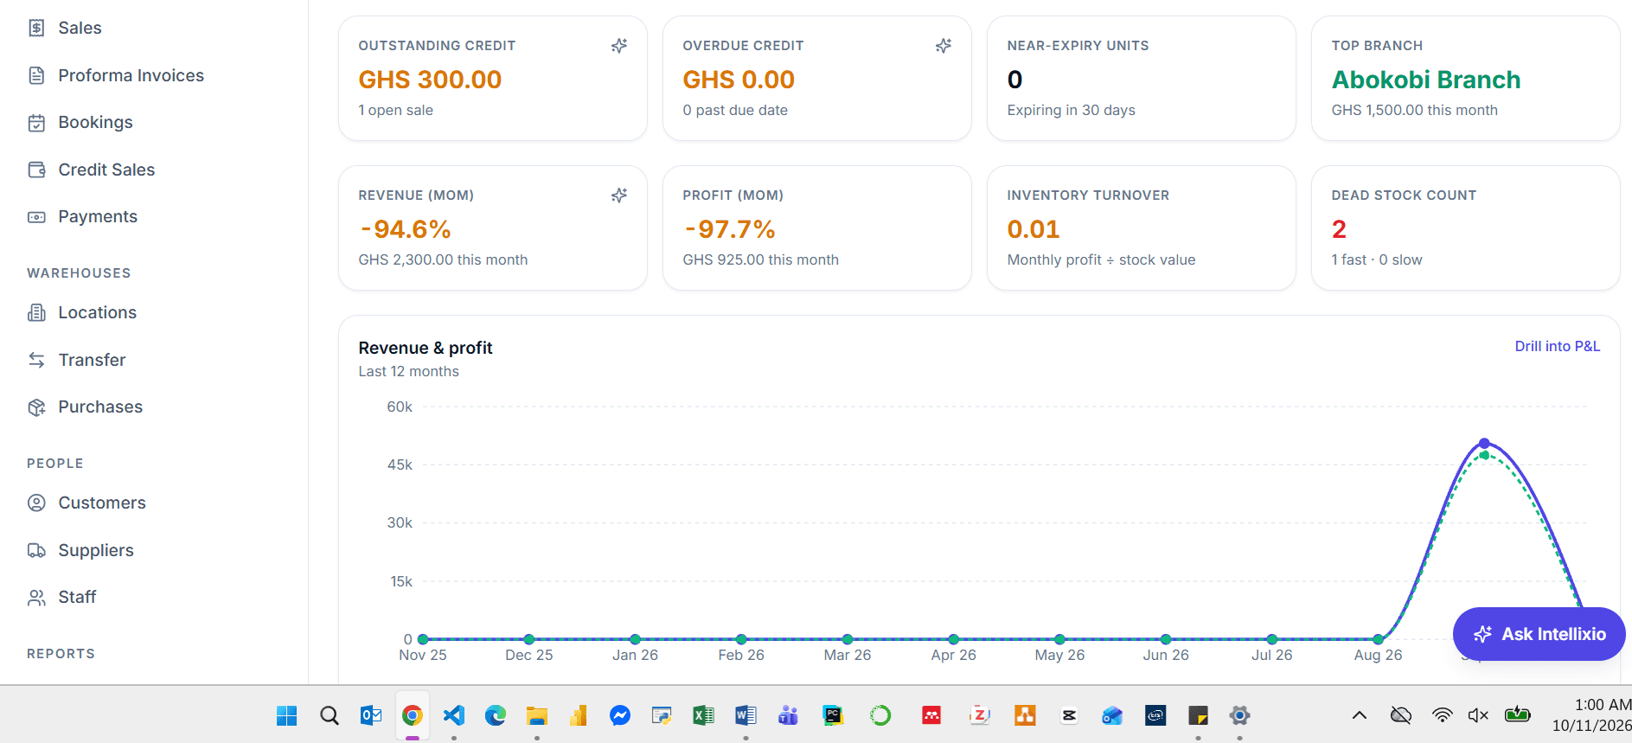This screenshot has height=743, width=1632.
Task: Open Sales from the sidebar menu
Action: coord(80,28)
